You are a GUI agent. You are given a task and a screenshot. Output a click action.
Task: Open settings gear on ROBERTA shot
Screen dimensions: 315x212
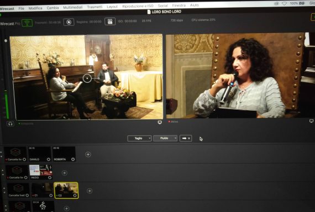(x=73, y=159)
